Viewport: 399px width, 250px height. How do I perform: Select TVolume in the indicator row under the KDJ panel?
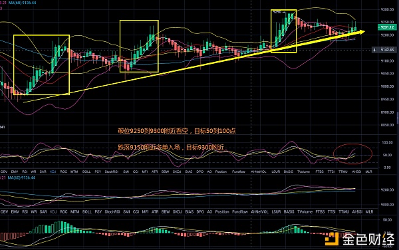[x=304, y=172]
